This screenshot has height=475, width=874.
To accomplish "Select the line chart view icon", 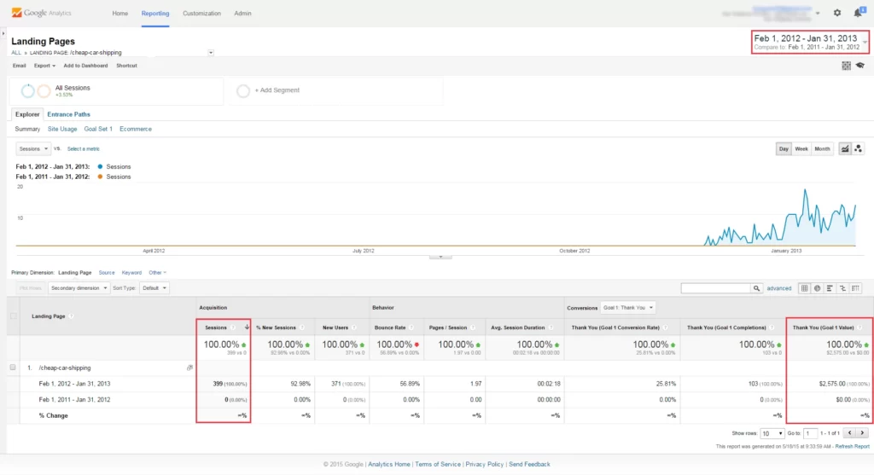I will pos(844,148).
